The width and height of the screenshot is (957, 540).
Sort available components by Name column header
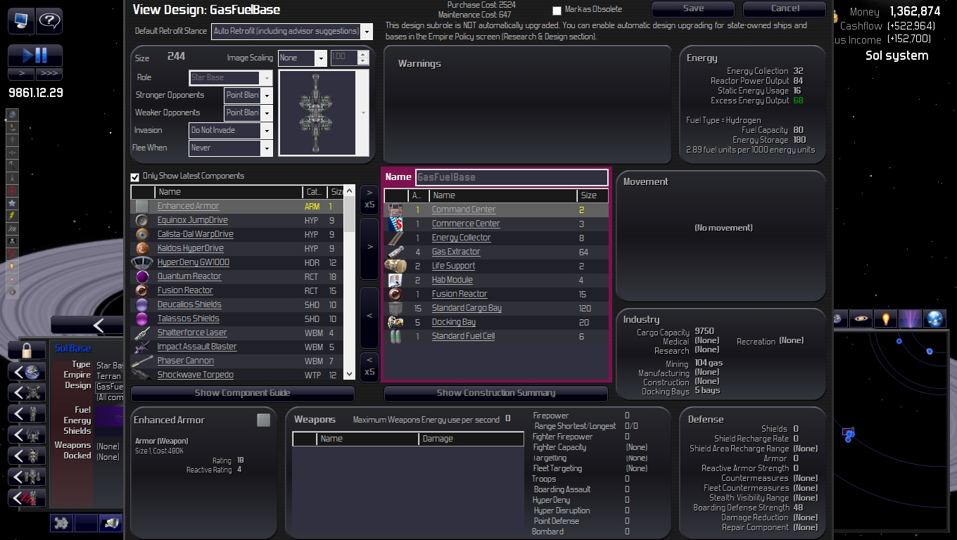pyautogui.click(x=229, y=192)
